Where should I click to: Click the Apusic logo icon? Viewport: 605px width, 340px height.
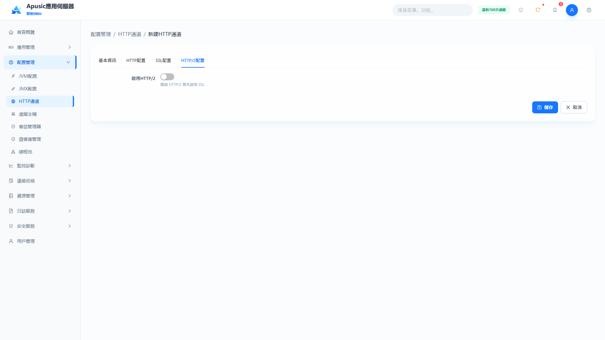click(x=16, y=10)
